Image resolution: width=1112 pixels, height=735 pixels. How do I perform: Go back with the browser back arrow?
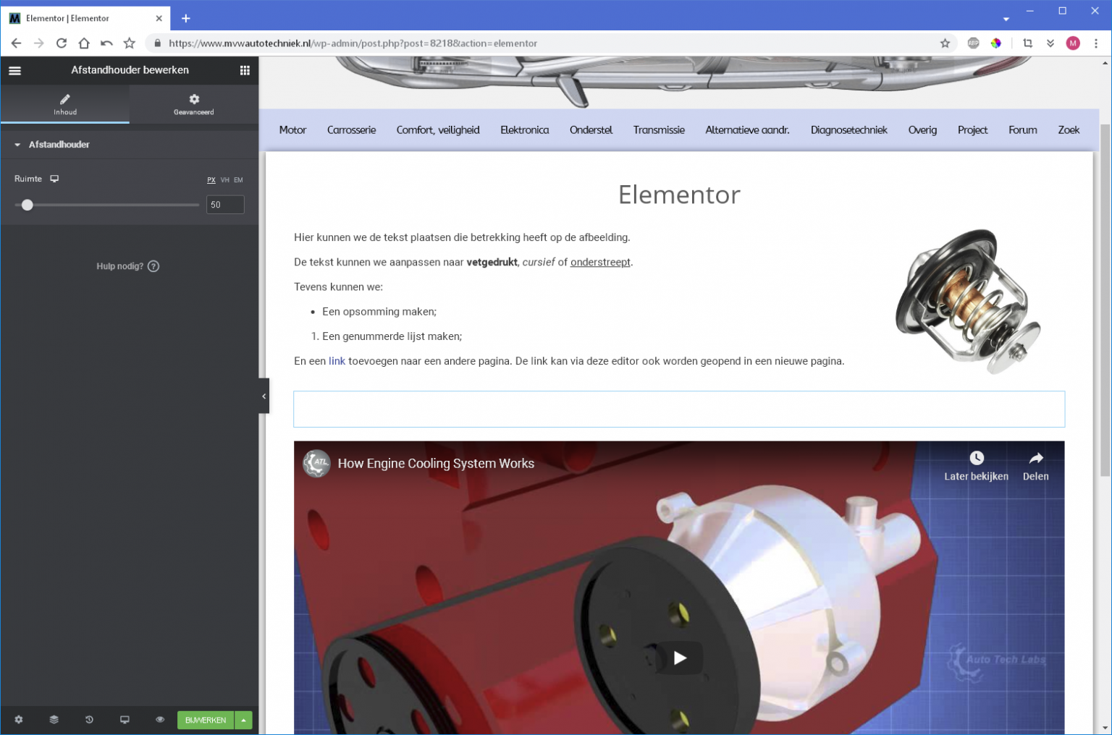pos(17,43)
